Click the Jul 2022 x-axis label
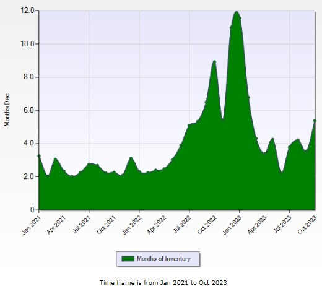 pos(182,224)
